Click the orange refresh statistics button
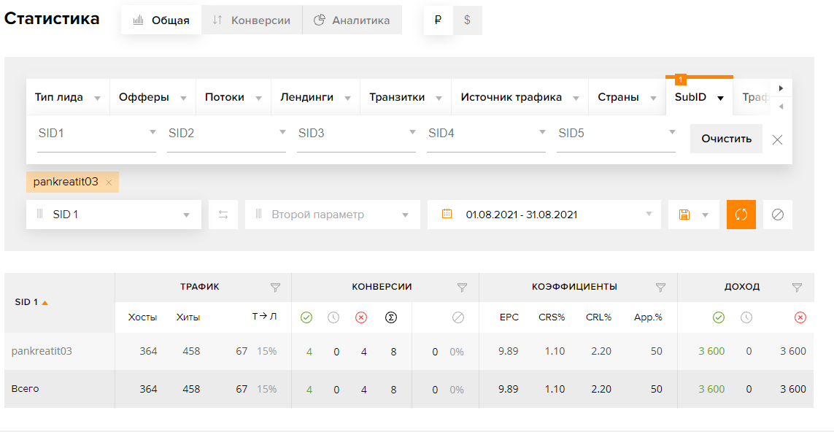Image resolution: width=834 pixels, height=432 pixels. 741,215
